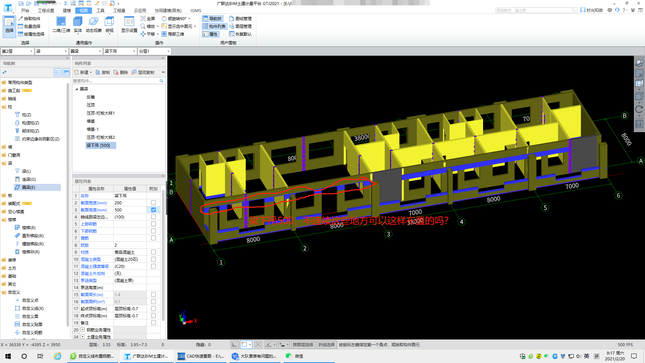Switch navigation tree to list view icon
Viewport: 645px width, 363px height.
coord(57,72)
